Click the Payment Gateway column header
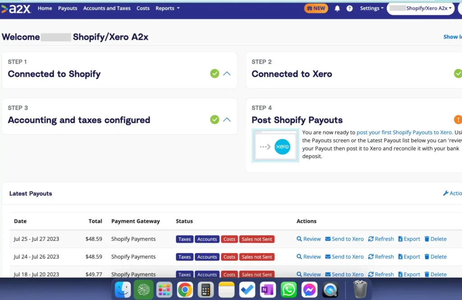Image resolution: width=462 pixels, height=300 pixels. 135,221
